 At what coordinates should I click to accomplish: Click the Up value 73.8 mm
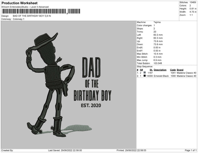158,41
